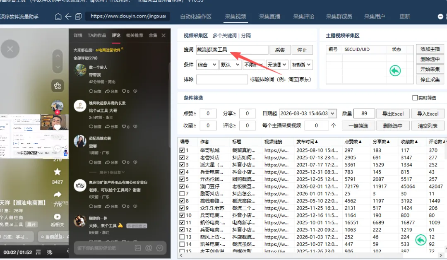
Task: Uncheck row 11 凯爷电商
Action: click(x=182, y=222)
